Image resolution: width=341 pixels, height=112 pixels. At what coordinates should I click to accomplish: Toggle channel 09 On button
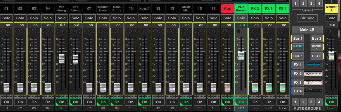(x=117, y=102)
